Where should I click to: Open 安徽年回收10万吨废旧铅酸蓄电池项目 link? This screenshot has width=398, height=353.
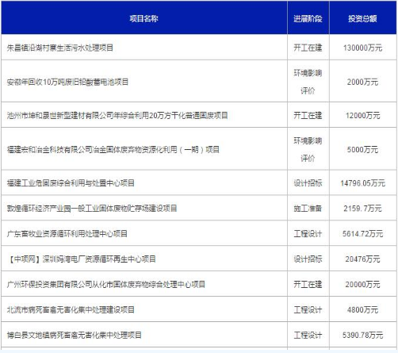pos(67,82)
